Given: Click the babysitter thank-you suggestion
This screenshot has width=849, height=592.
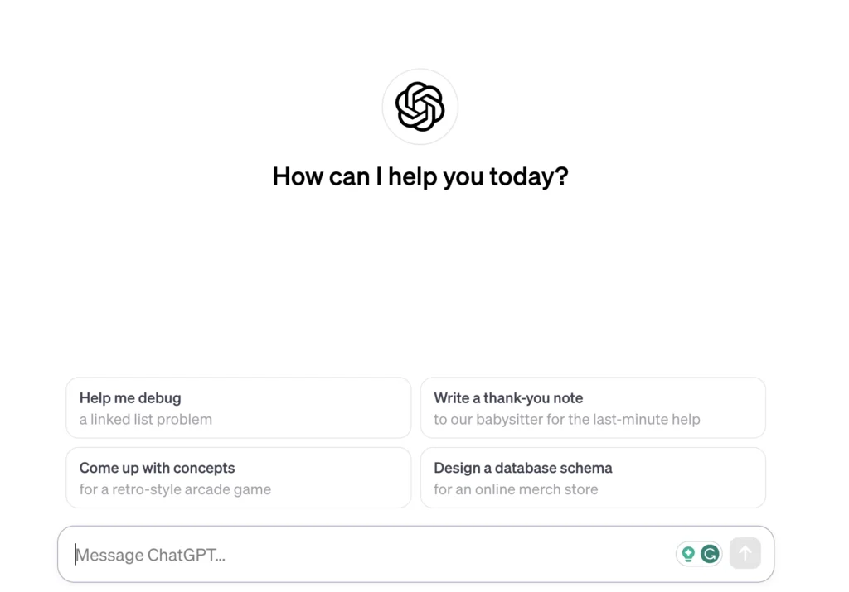Looking at the screenshot, I should [568, 420].
